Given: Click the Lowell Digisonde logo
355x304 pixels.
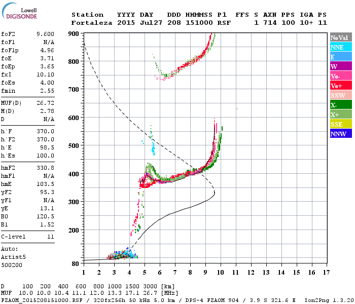Looking at the screenshot, I should click(x=19, y=11).
